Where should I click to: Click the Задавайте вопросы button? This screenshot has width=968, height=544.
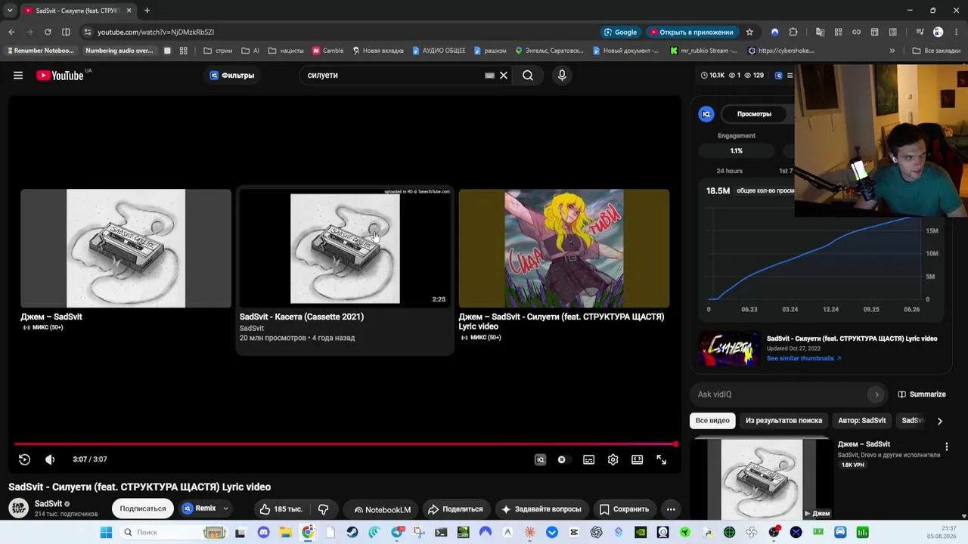click(541, 509)
